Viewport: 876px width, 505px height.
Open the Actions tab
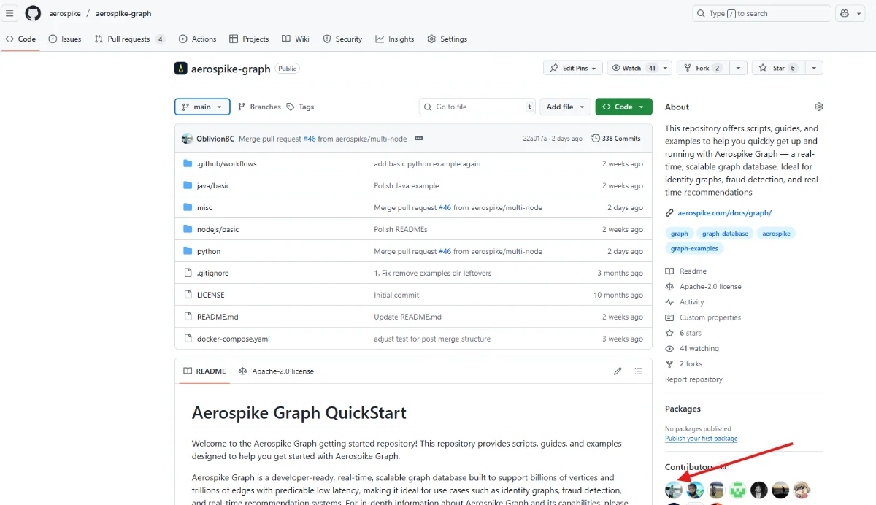[197, 39]
